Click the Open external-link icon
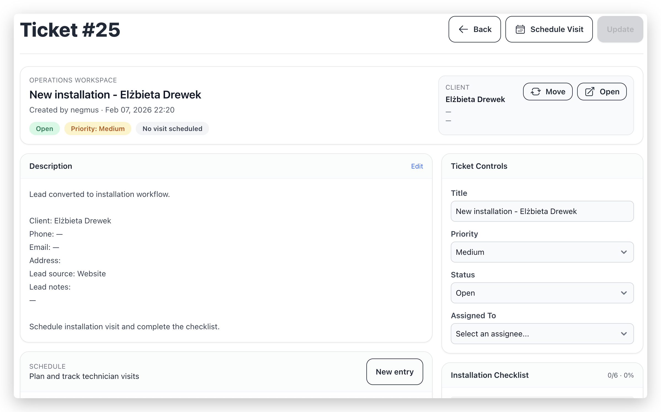 (590, 92)
